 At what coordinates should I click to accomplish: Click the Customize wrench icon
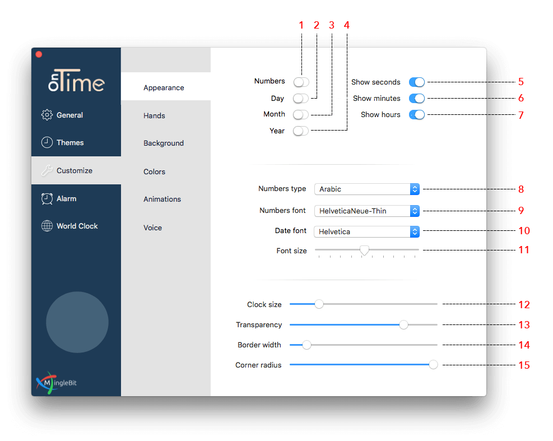47,170
